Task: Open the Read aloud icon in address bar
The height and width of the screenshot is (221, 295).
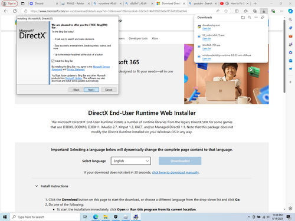Action: coord(218,11)
